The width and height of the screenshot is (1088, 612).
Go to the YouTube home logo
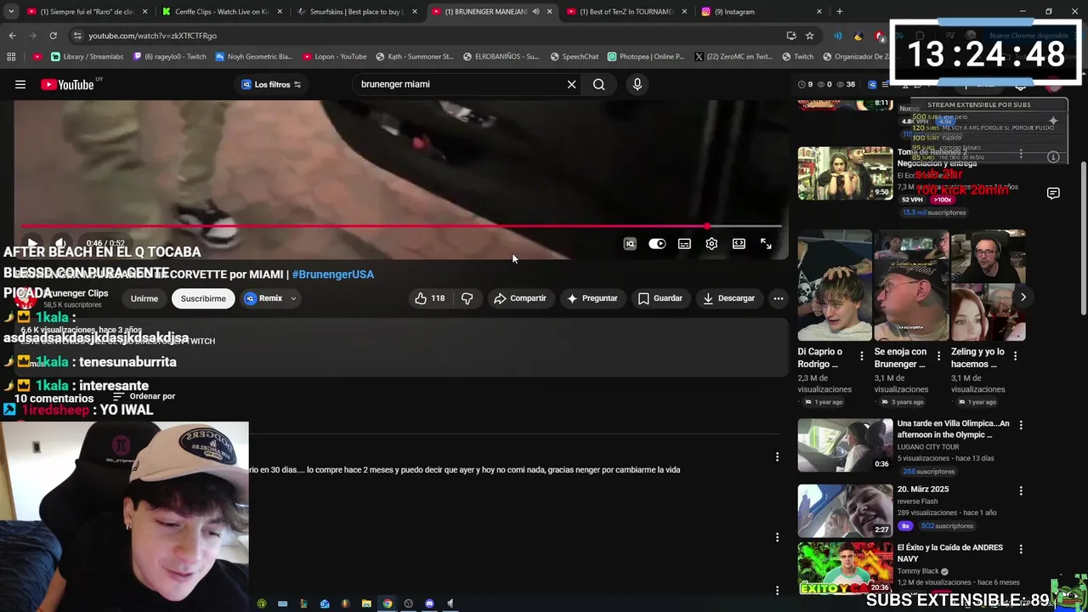[x=67, y=84]
